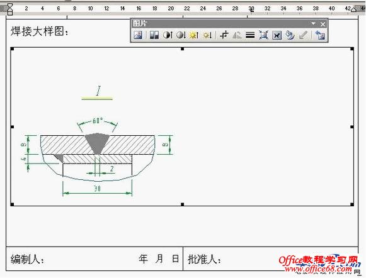Click the Less Brightness sun icon
Image resolution: width=366 pixels, height=278 pixels.
[207, 35]
